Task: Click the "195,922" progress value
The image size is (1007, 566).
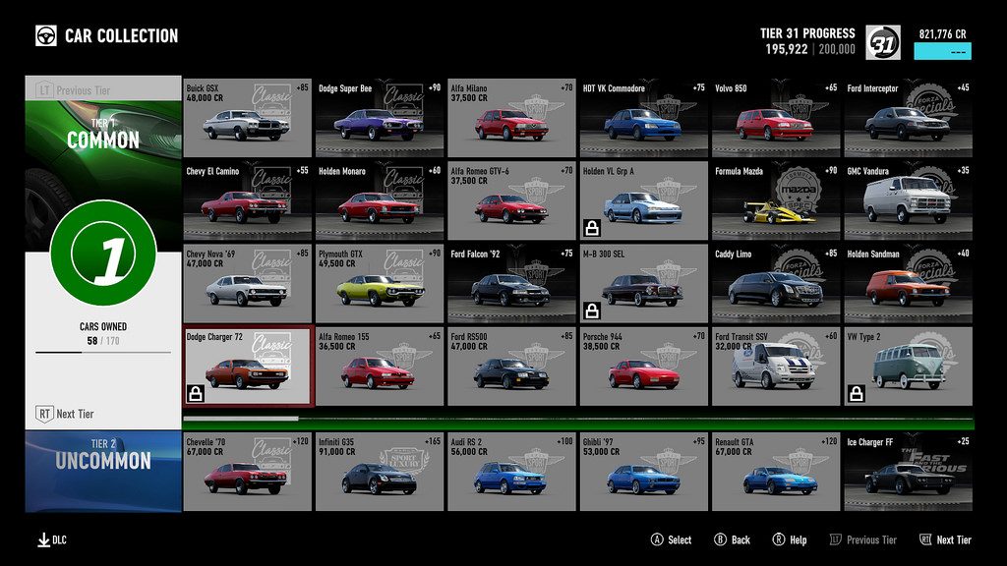Action: coord(787,49)
